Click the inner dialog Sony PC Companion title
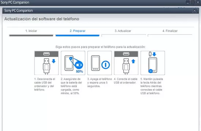This screenshot has width=201, height=131. 18,11
